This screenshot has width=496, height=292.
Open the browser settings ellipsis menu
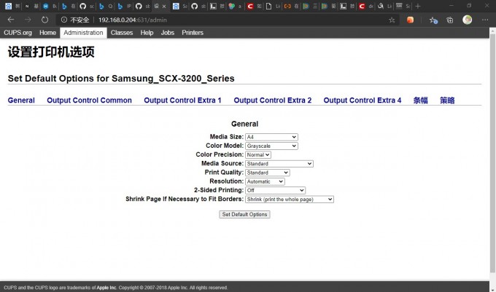485,20
